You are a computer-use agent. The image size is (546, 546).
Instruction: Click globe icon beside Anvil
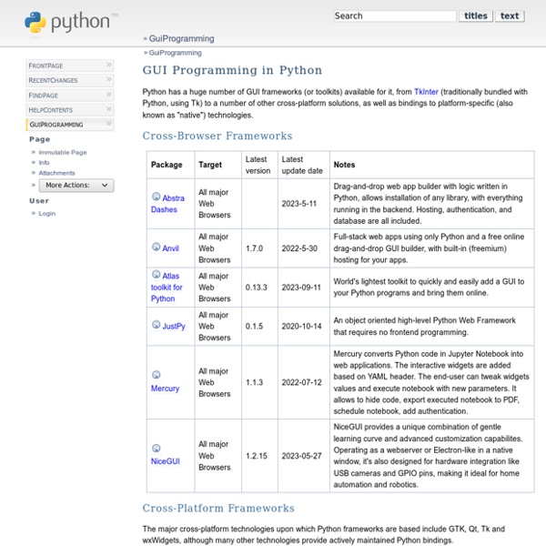[156, 247]
